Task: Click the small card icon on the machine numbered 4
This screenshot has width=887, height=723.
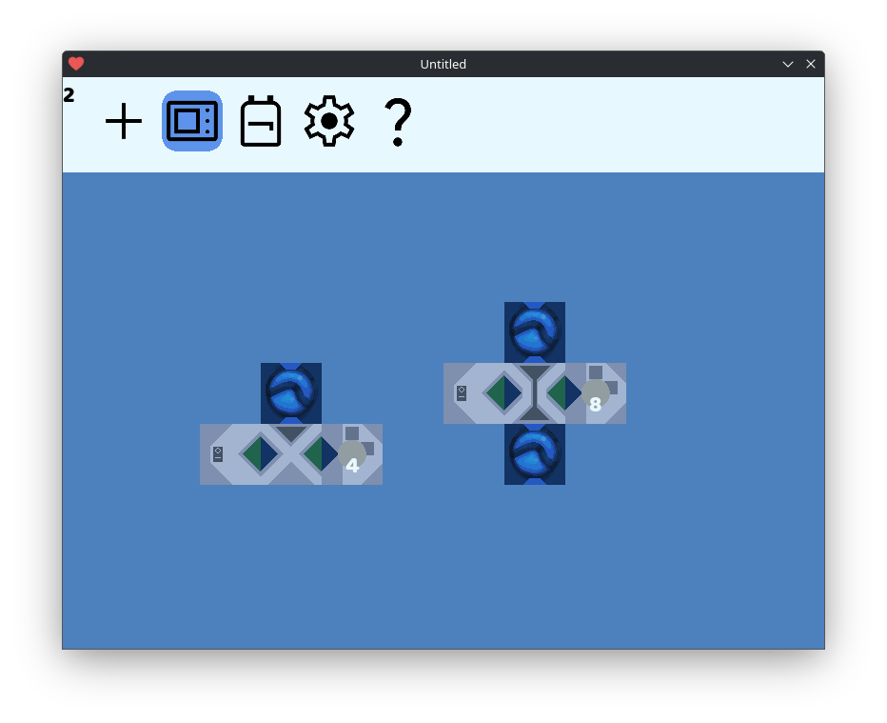Action: click(218, 454)
